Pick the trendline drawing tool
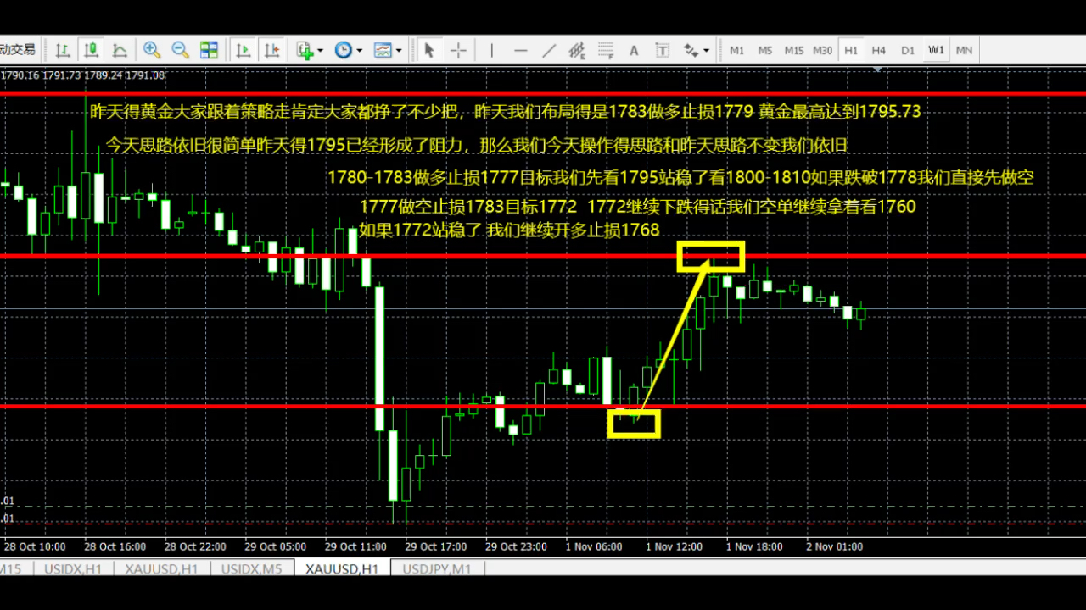1086x610 pixels. coord(549,50)
